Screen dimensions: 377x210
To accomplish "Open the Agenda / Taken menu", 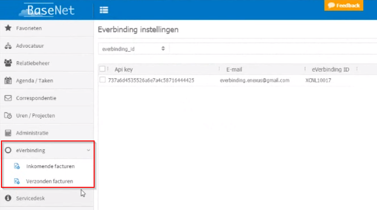I will click(x=47, y=80).
